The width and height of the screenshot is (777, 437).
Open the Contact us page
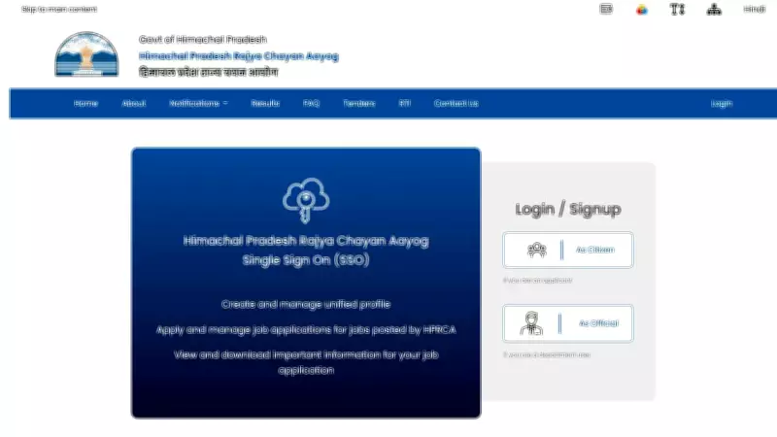[x=456, y=103]
